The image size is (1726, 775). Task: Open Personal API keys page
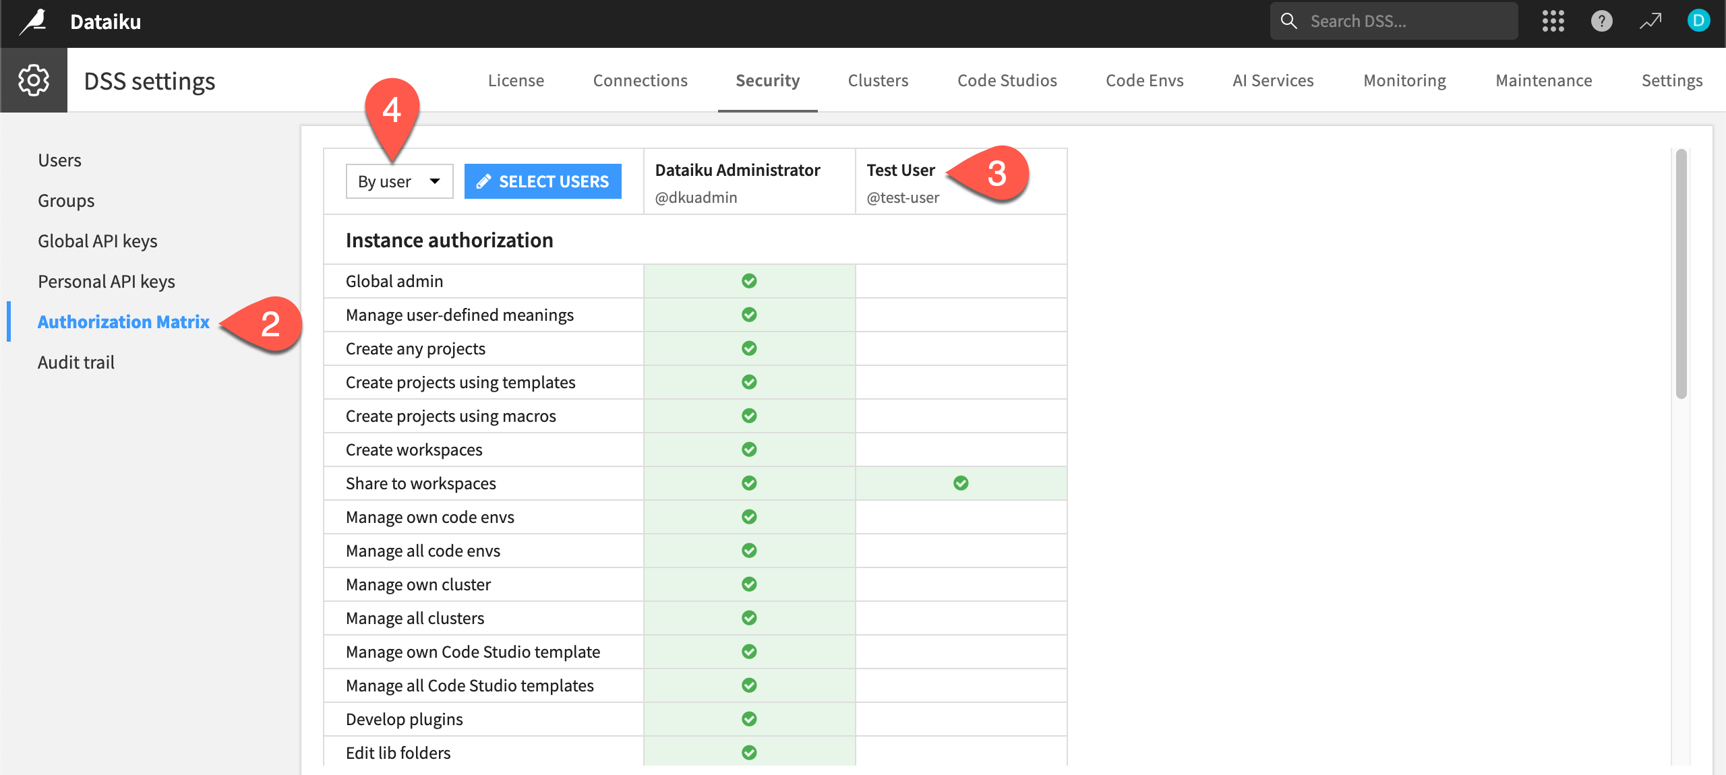coord(107,282)
